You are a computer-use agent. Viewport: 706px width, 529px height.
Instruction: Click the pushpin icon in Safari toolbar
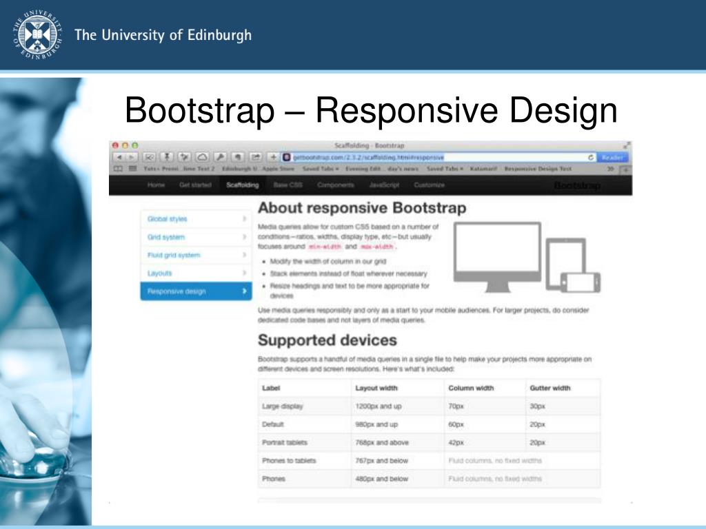point(167,157)
